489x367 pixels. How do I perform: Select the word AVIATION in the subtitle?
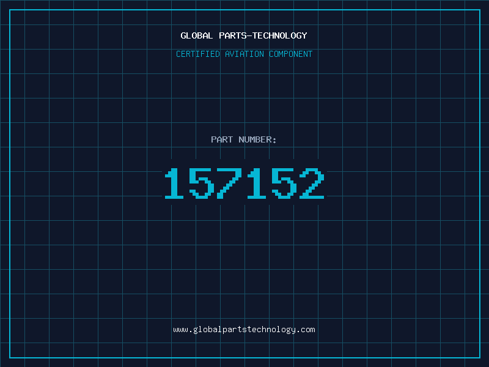point(244,54)
